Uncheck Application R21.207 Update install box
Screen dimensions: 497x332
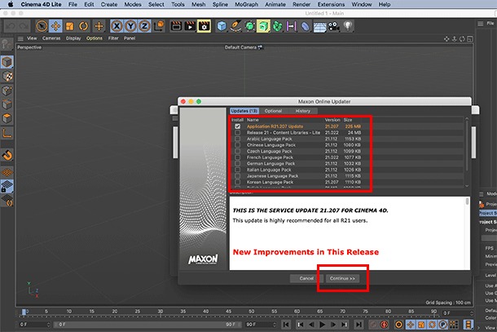[237, 126]
